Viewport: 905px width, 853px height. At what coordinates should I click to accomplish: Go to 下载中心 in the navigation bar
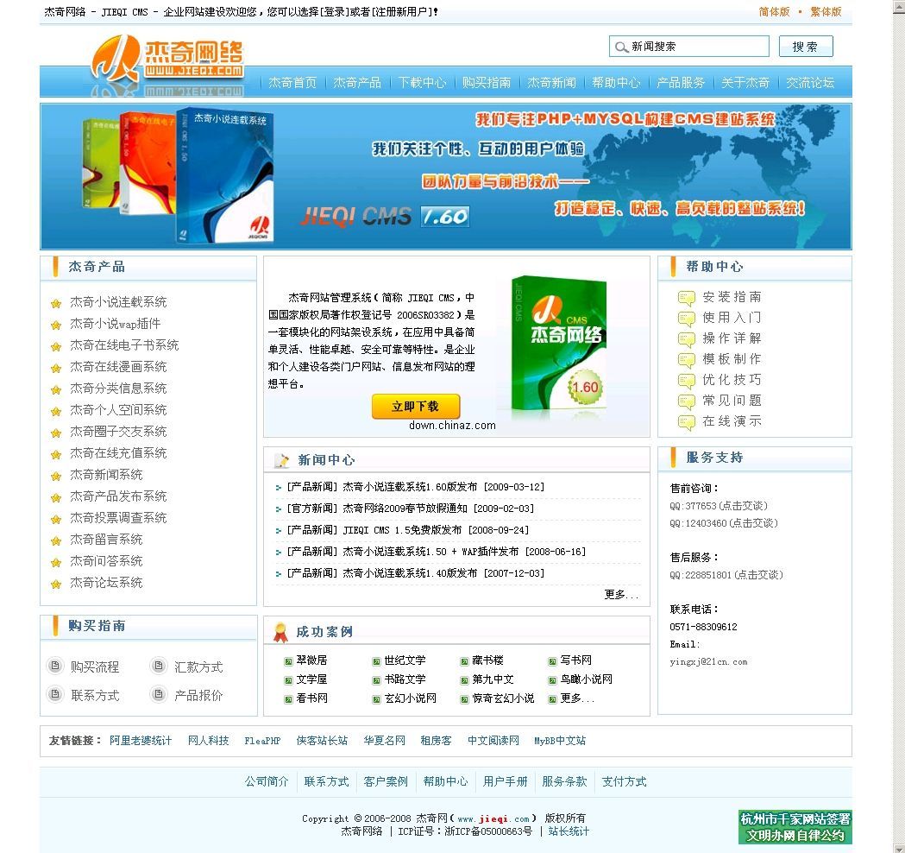click(422, 83)
